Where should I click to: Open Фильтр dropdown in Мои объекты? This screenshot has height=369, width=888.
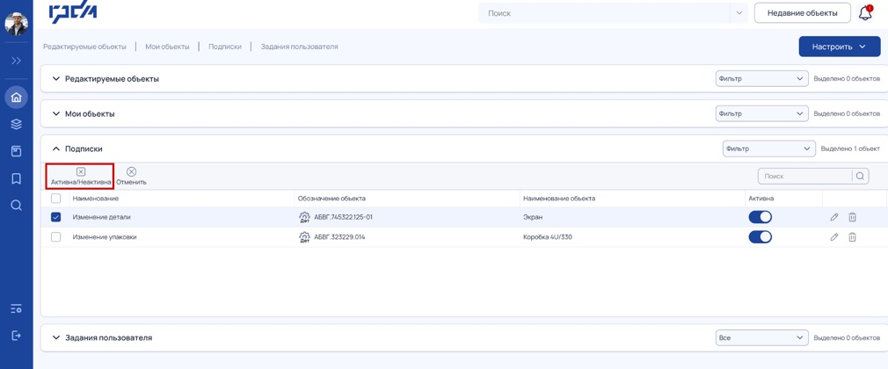coord(761,113)
